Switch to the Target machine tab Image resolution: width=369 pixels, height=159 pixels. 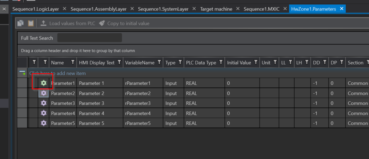pos(216,9)
